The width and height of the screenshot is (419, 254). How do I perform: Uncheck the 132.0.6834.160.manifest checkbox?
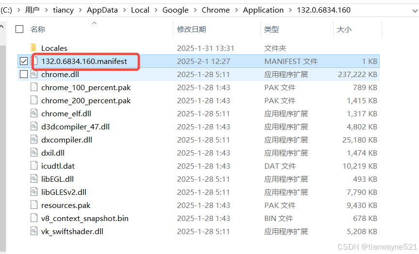click(x=24, y=61)
